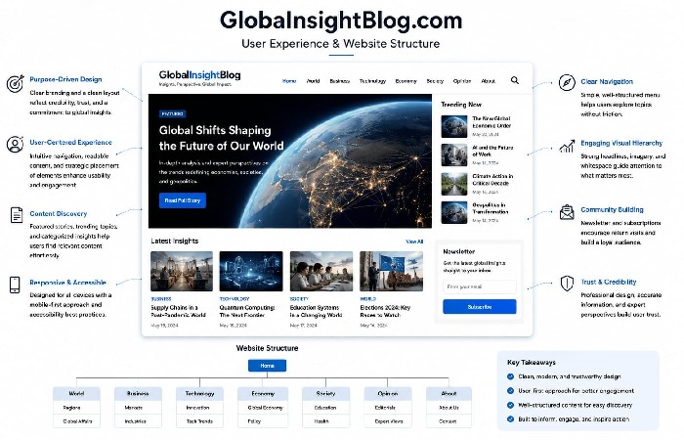Open The New Global Economic Order thumbnail
This screenshot has height=440, width=684.
point(454,126)
